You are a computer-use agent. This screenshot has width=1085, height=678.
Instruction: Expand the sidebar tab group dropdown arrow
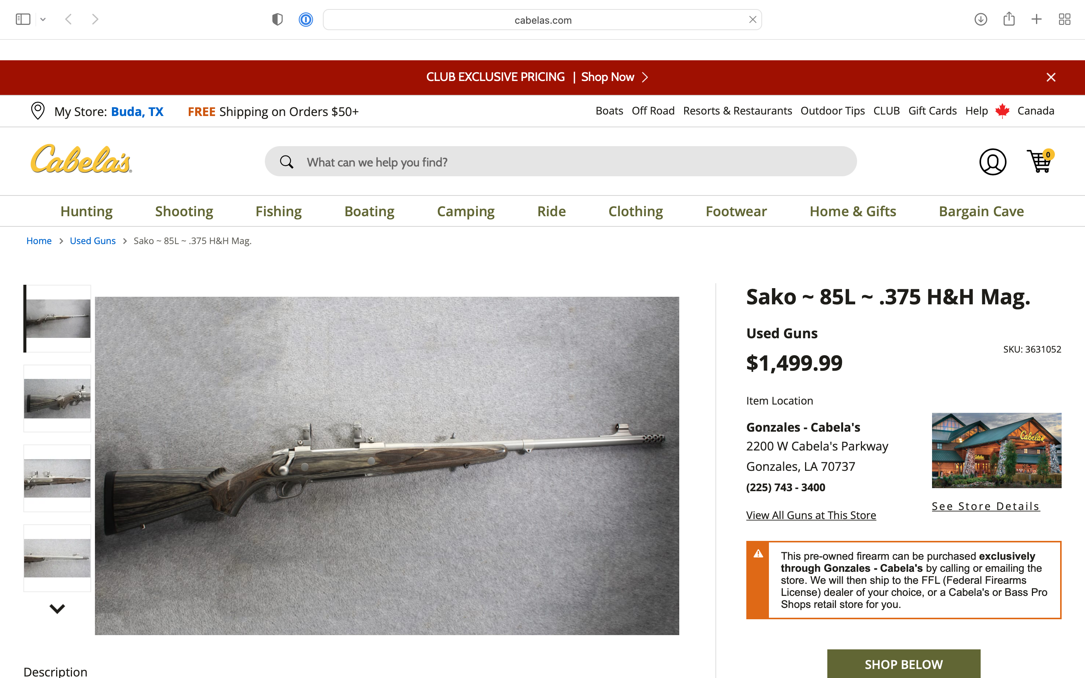click(43, 19)
